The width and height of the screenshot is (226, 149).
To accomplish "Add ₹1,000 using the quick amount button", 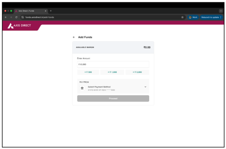I will pos(112,72).
